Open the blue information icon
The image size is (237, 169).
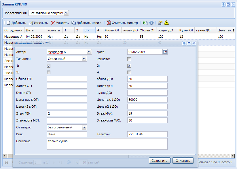coord(151,23)
